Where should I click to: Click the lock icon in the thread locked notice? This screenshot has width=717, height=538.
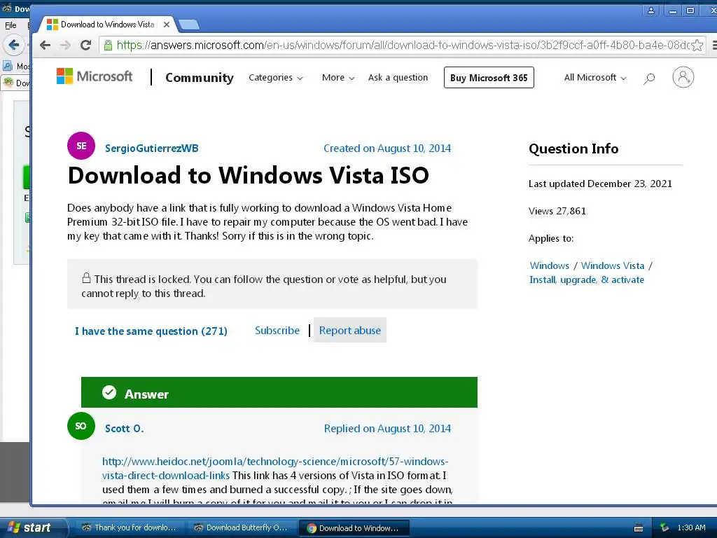(86, 277)
